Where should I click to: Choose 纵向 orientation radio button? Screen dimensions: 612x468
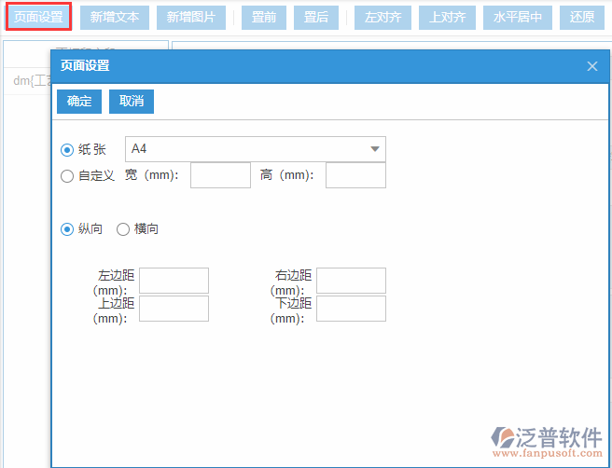[x=67, y=229]
